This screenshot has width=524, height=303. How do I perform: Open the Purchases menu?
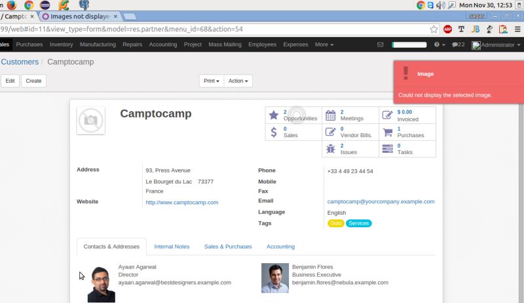coord(29,44)
